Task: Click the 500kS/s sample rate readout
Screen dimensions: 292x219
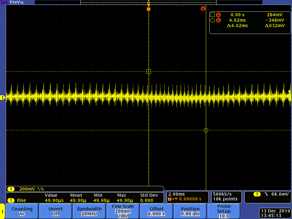Action: pos(222,194)
